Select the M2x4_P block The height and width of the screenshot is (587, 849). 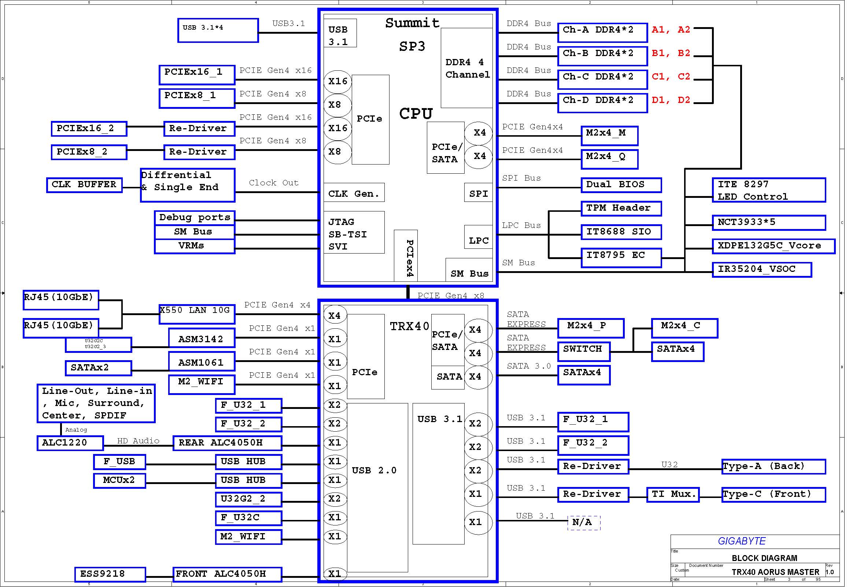pyautogui.click(x=591, y=328)
